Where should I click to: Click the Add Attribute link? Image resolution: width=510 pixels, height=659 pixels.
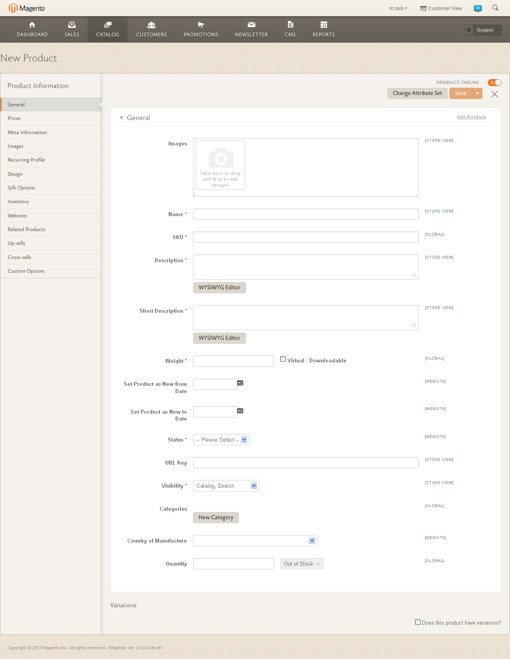[471, 117]
